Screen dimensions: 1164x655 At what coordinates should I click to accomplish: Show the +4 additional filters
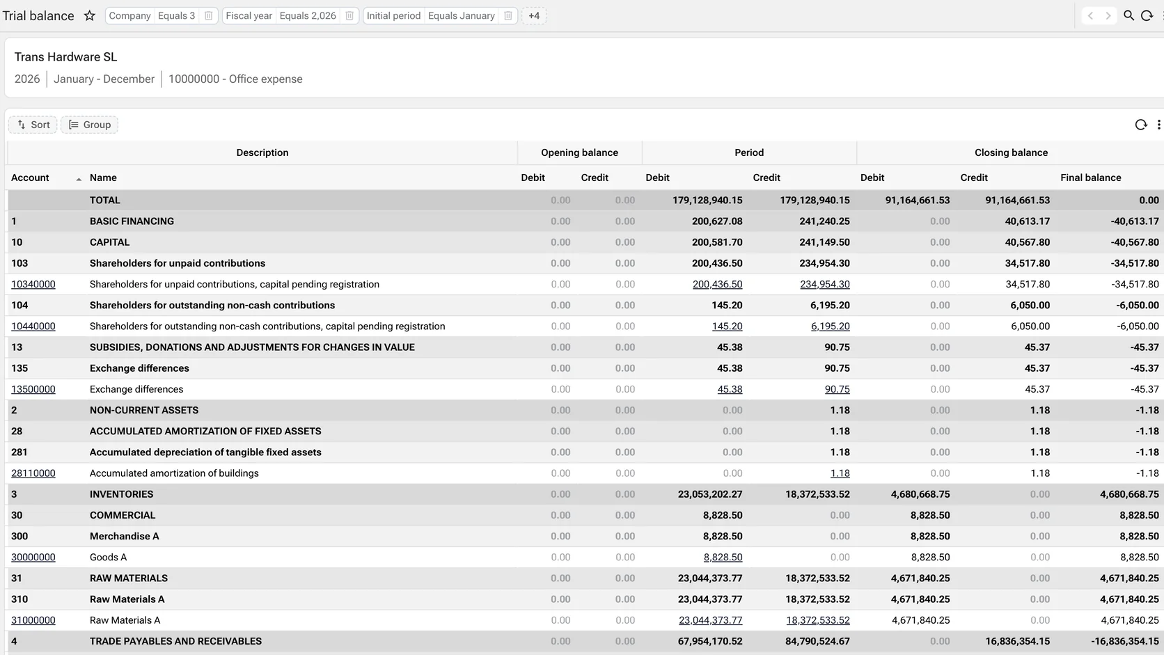tap(534, 15)
